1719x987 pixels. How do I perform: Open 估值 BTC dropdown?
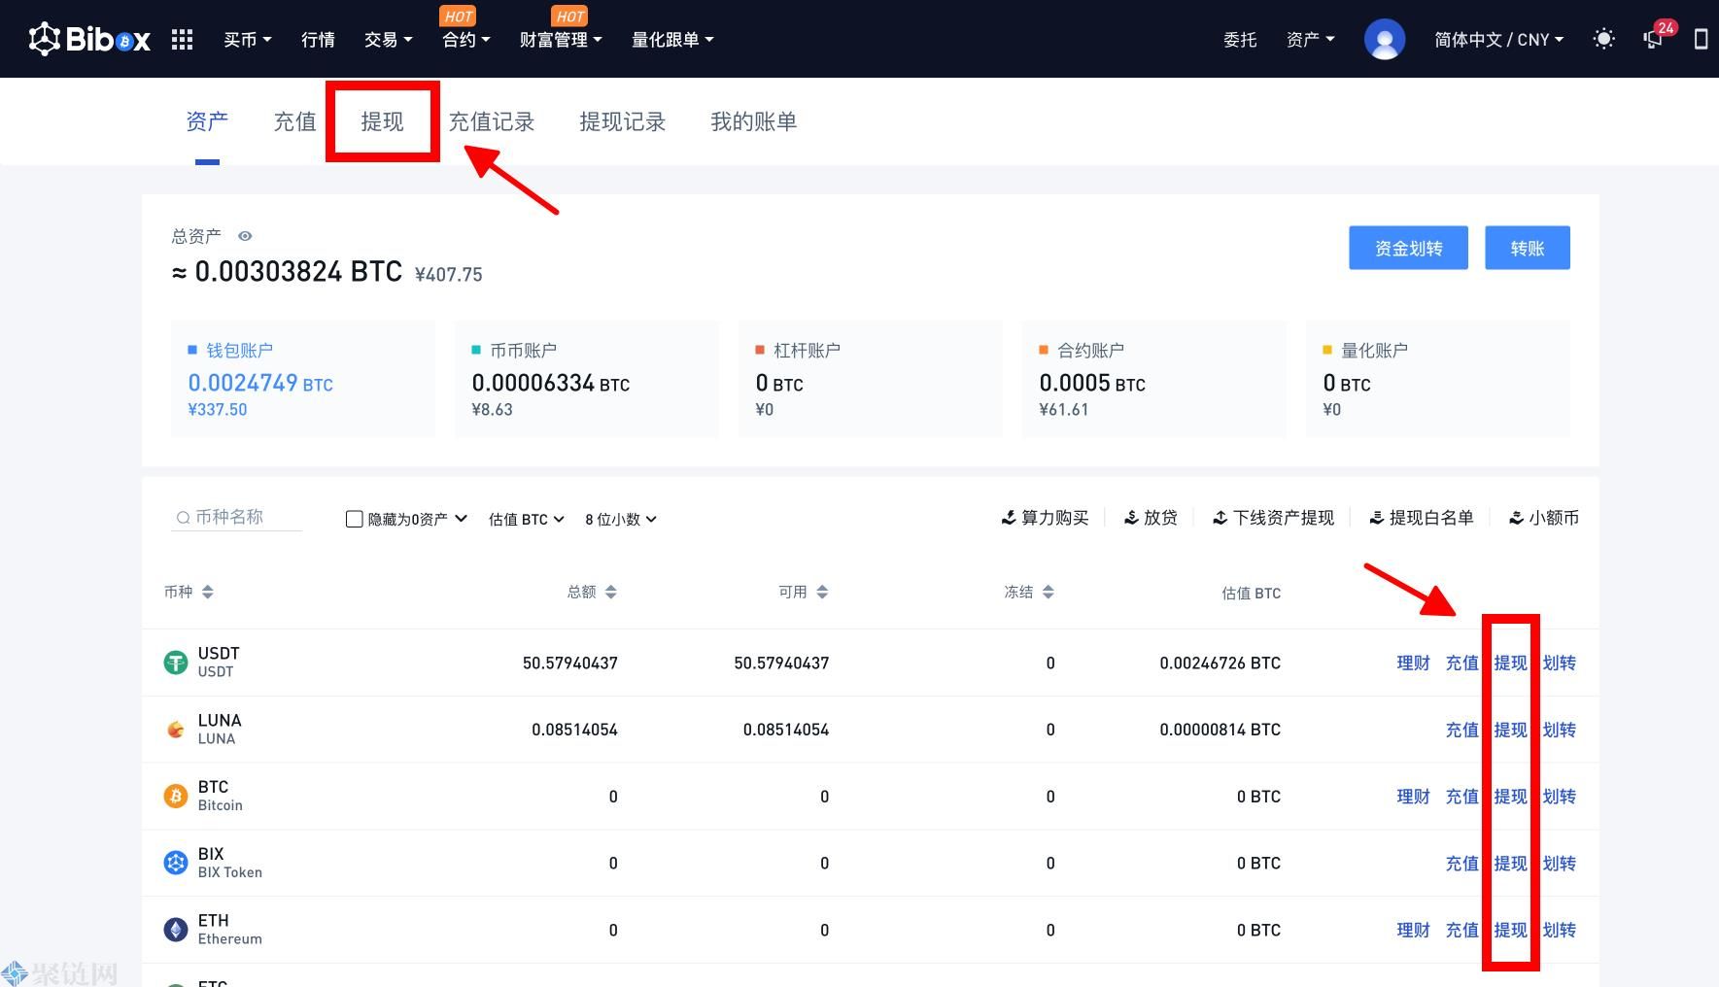point(527,519)
